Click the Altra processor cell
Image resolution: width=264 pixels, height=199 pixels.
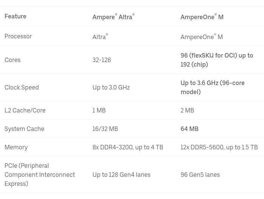pos(100,36)
